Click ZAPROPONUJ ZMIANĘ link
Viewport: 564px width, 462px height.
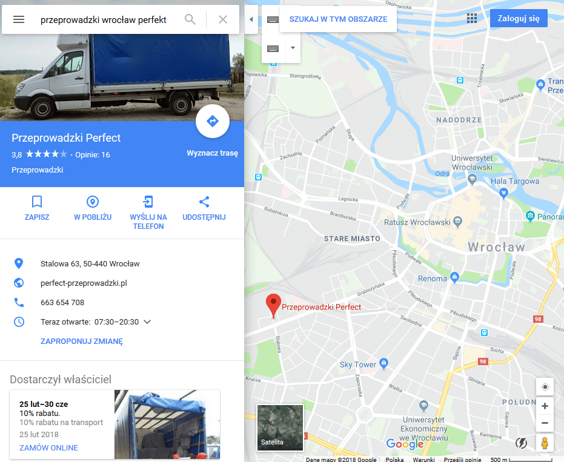[x=82, y=341]
